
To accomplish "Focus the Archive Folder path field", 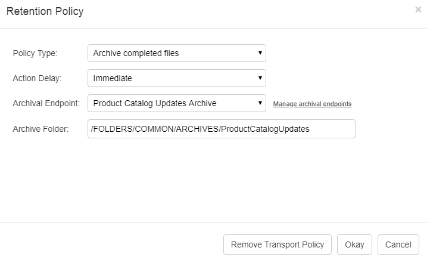I will (x=221, y=129).
